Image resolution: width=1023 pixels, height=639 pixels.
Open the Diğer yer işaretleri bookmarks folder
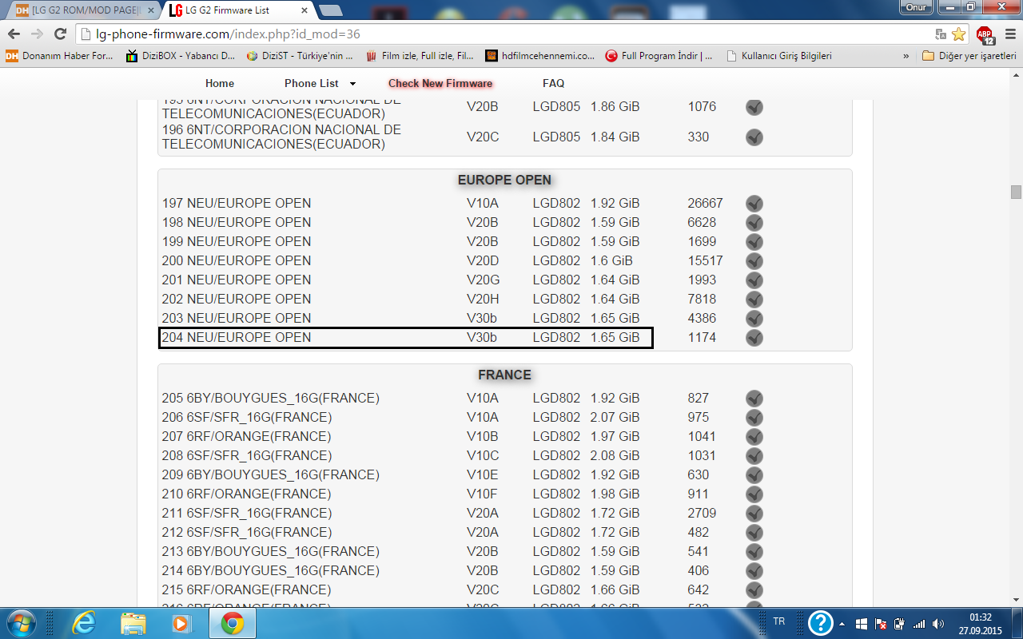coord(969,56)
